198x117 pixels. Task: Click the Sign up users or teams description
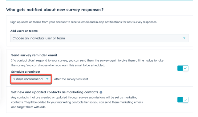[x=83, y=22]
